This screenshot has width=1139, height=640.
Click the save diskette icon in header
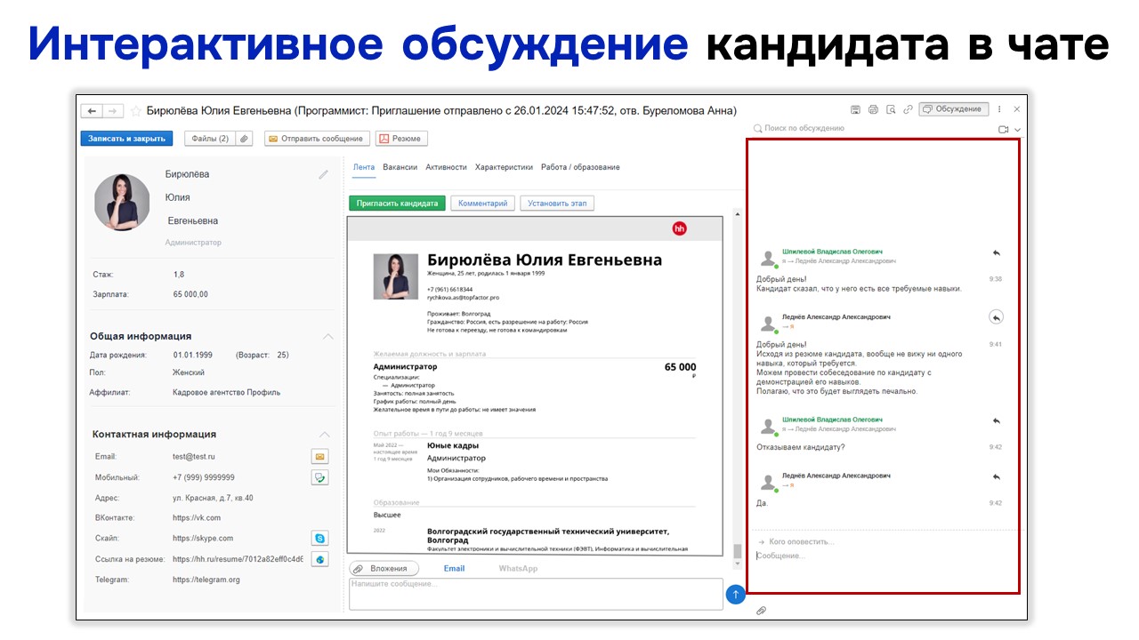pos(855,109)
